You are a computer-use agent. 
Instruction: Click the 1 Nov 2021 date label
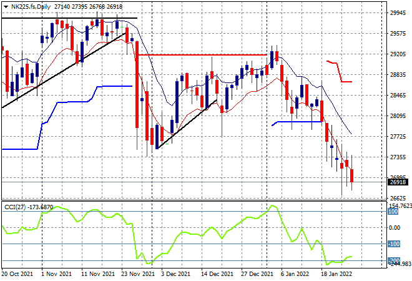(56, 274)
